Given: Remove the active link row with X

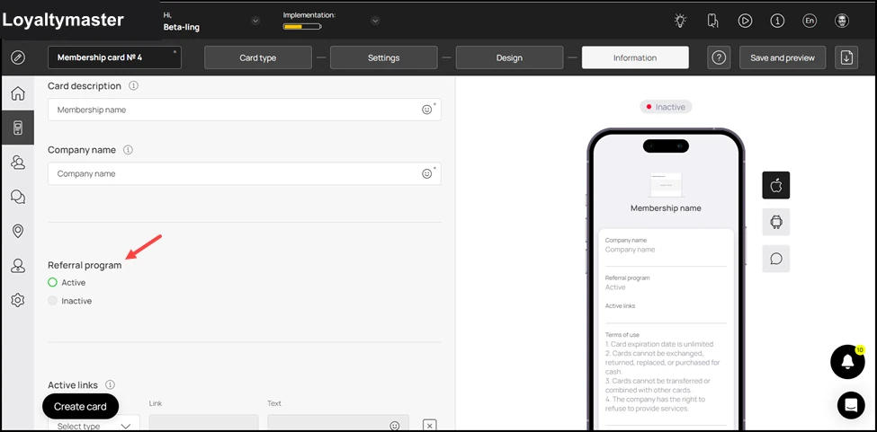Looking at the screenshot, I should 430,426.
